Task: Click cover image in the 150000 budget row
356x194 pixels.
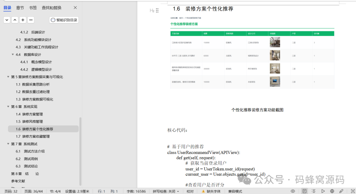Action: (x=275, y=42)
